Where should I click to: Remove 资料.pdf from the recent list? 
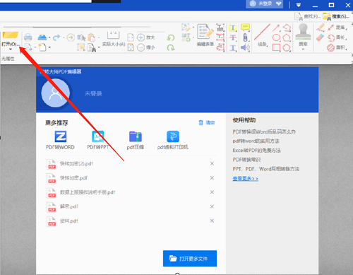click(x=212, y=221)
